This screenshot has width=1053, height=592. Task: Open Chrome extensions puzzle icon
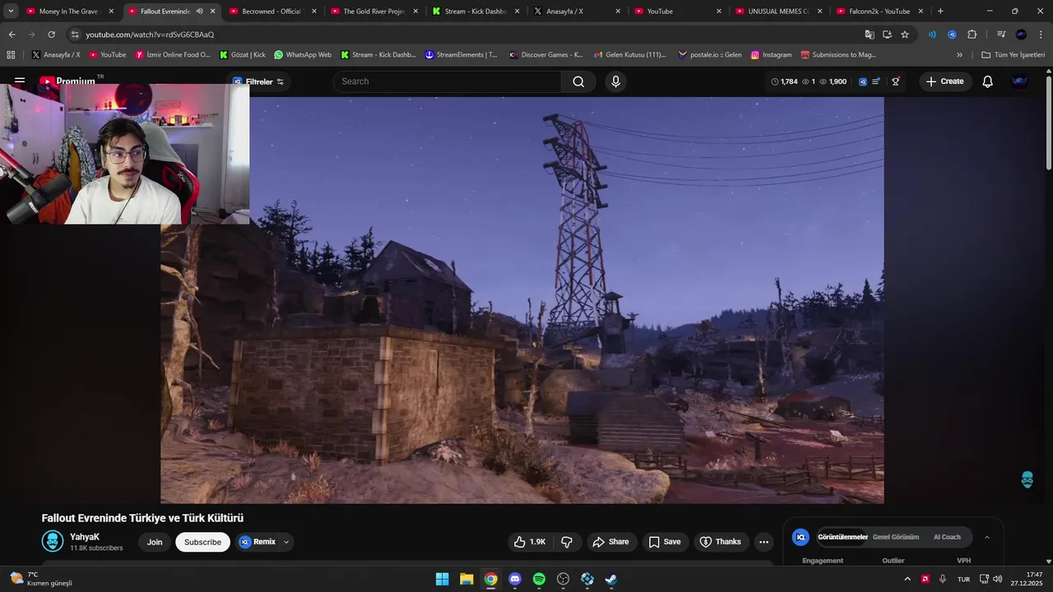(x=972, y=35)
